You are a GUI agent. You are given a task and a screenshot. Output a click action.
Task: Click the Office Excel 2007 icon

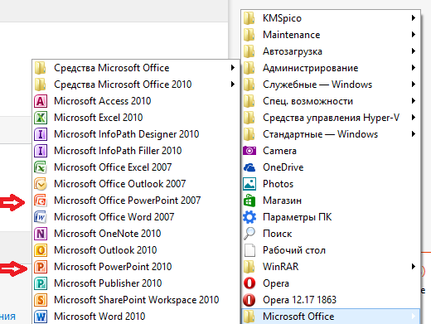coord(41,167)
